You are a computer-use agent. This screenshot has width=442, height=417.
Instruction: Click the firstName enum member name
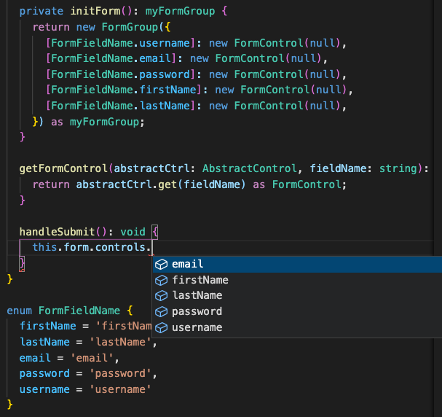coord(47,326)
